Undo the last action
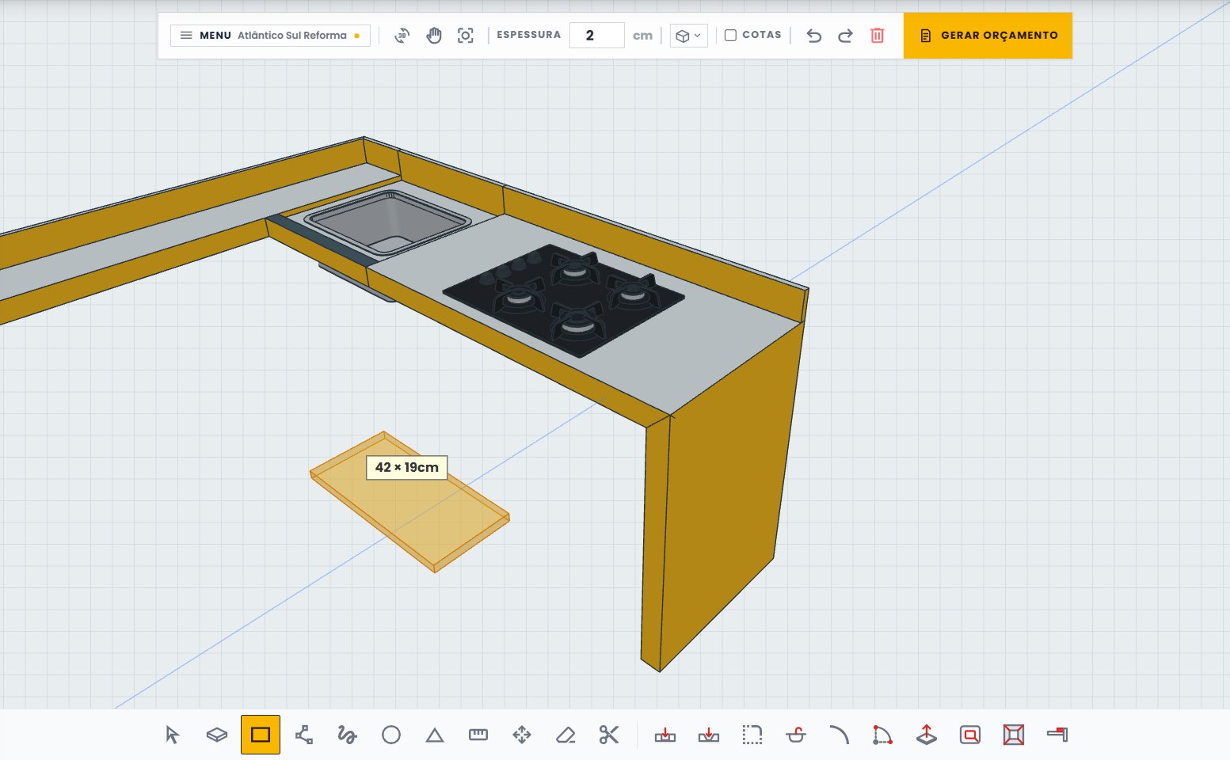Screen dimensions: 1230x760 [x=814, y=36]
